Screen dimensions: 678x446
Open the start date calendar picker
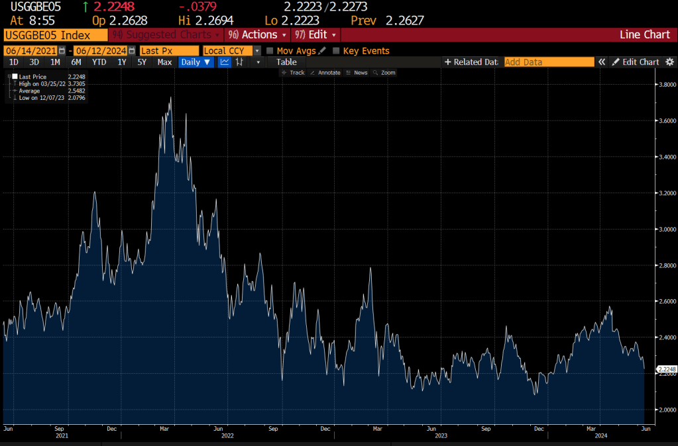62,51
